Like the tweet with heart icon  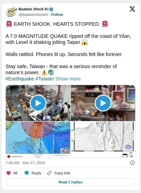[9, 173]
